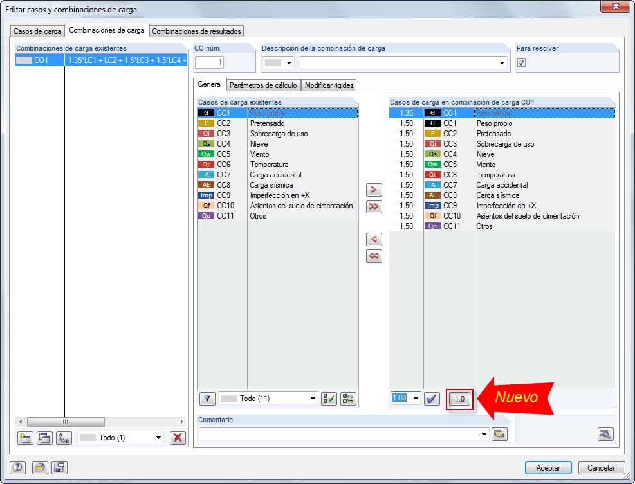Move CC1 right with the single arrow
The height and width of the screenshot is (484, 635).
point(373,190)
